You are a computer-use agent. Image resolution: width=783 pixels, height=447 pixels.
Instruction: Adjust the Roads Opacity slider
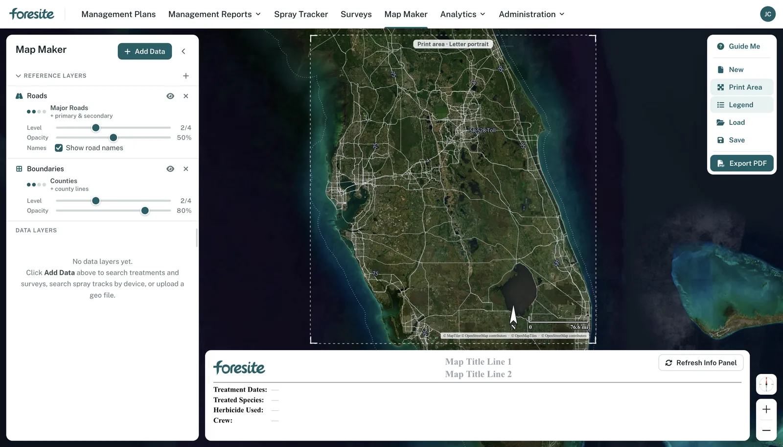114,138
